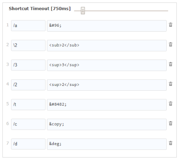The width and height of the screenshot is (180, 160).
Task: Trash the /2 superscript shortcut row
Action: 171,84
